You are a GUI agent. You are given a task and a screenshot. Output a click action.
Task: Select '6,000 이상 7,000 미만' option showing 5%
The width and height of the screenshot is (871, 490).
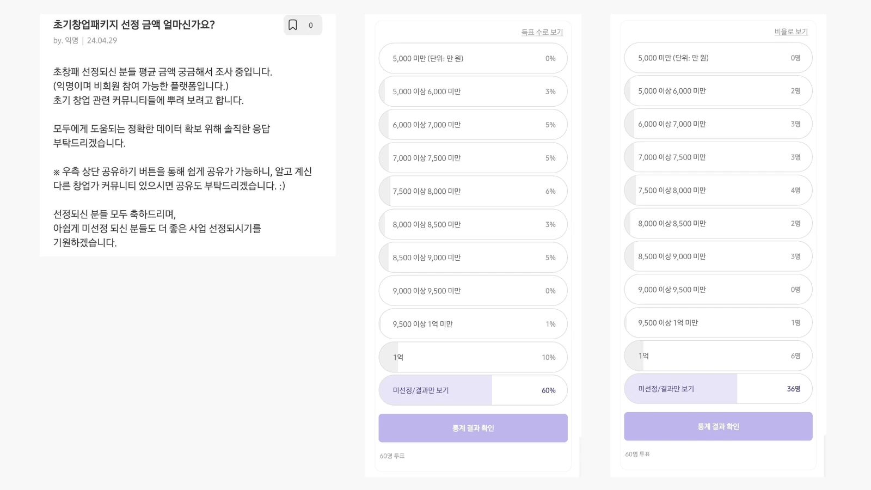(473, 125)
